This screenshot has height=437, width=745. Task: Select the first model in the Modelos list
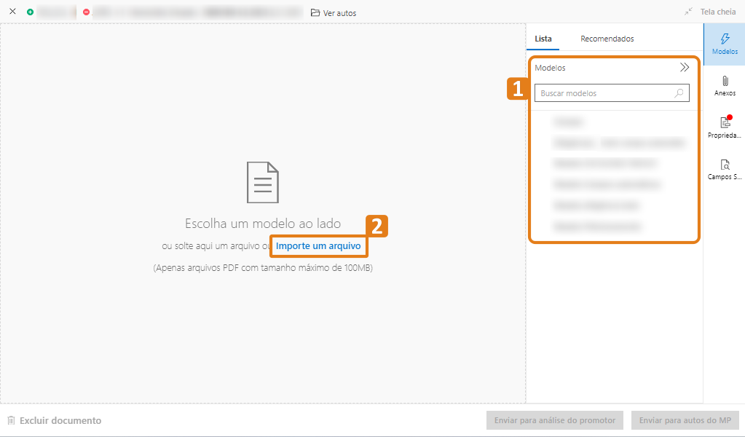(x=569, y=121)
